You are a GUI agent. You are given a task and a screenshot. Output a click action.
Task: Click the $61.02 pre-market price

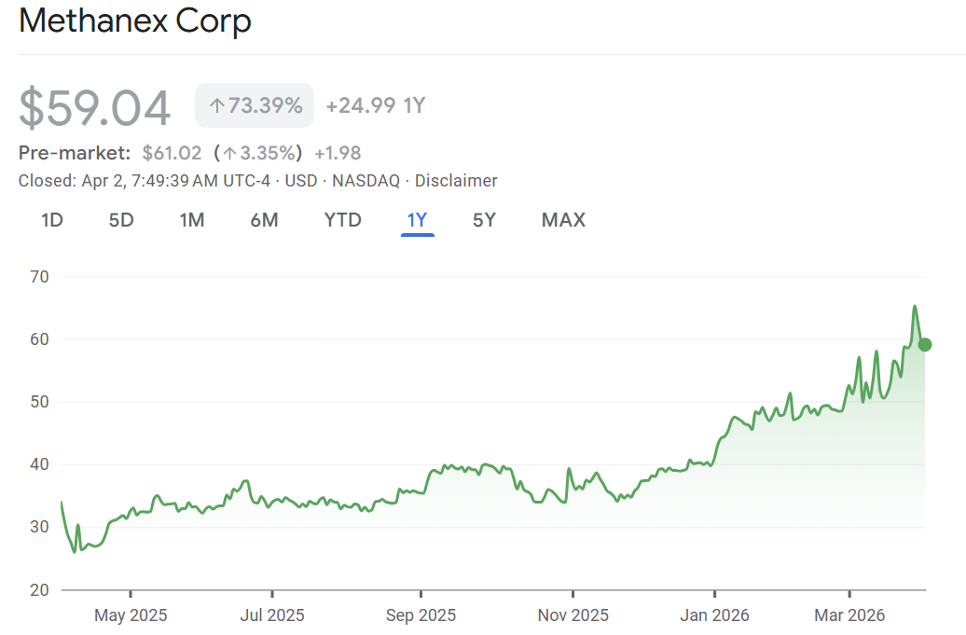[x=172, y=153]
